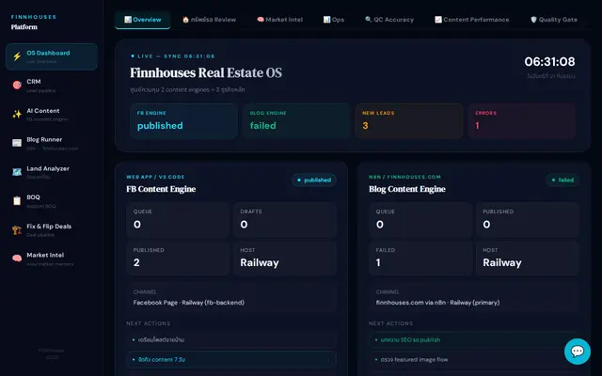The image size is (602, 376).
Task: Click FB Content Engine Host Railway tile
Action: (x=285, y=258)
